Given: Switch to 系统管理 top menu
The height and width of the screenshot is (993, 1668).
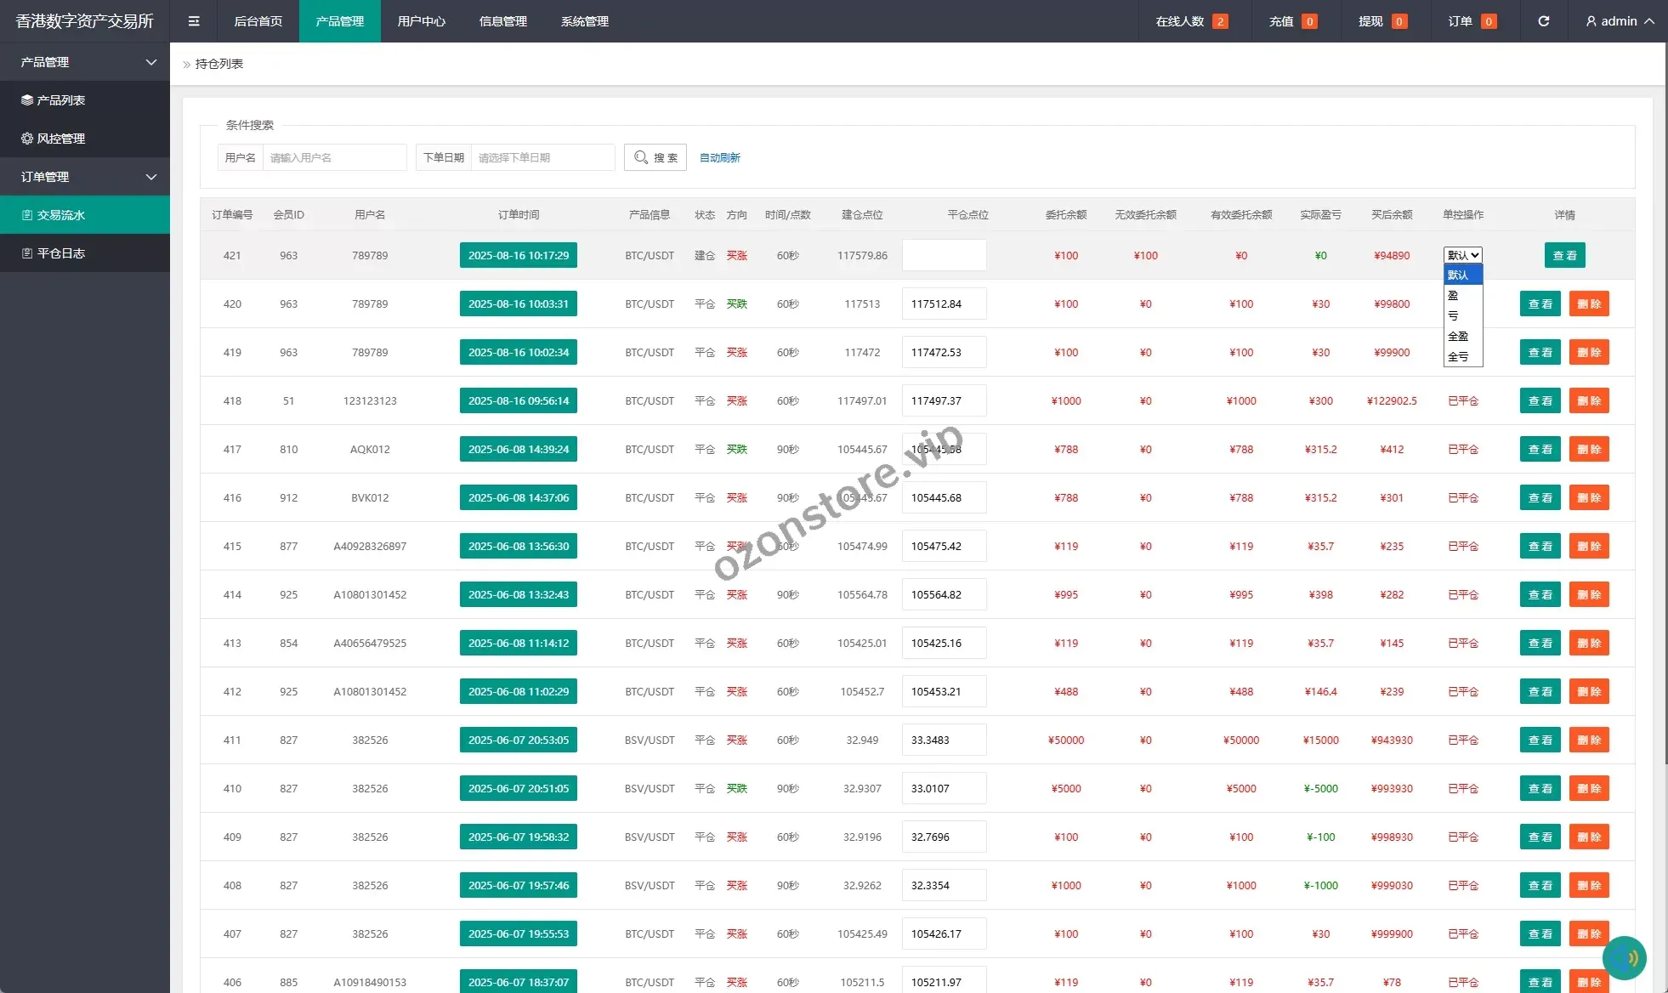Looking at the screenshot, I should click(x=584, y=21).
